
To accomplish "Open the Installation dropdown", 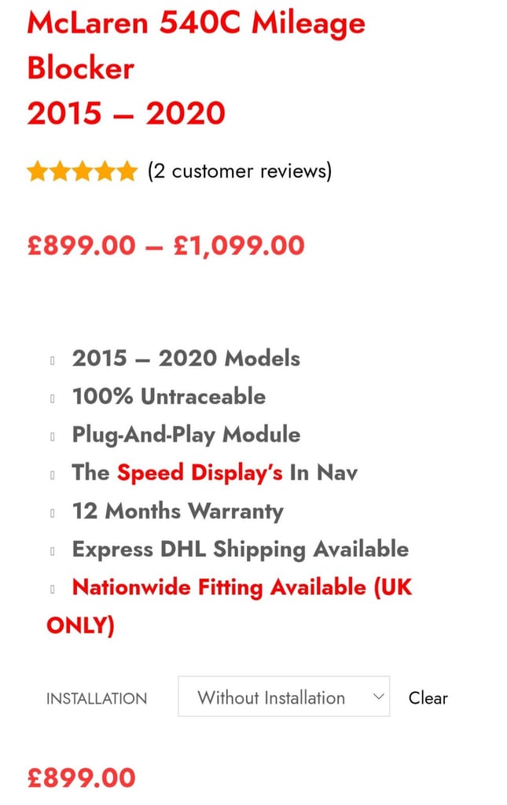I will coord(284,697).
